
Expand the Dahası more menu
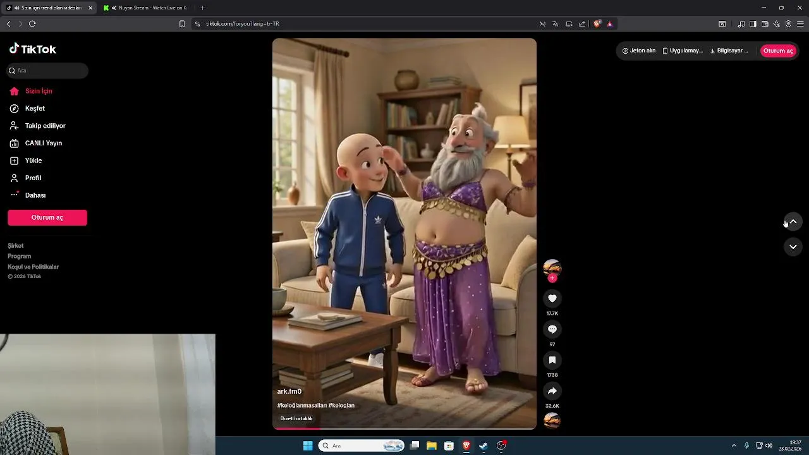(x=28, y=195)
